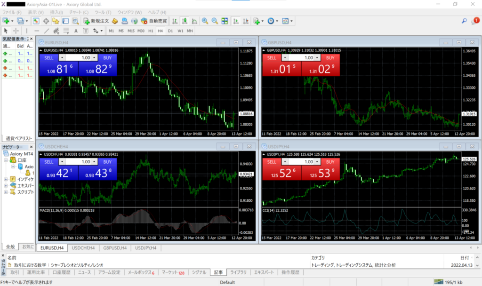Viewport: 482px width, 286px height.
Task: Open the ツール (T) menu
Action: (x=103, y=12)
